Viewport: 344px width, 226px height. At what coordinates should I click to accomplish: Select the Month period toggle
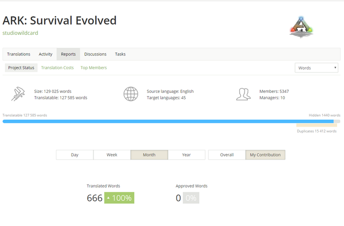coord(149,155)
